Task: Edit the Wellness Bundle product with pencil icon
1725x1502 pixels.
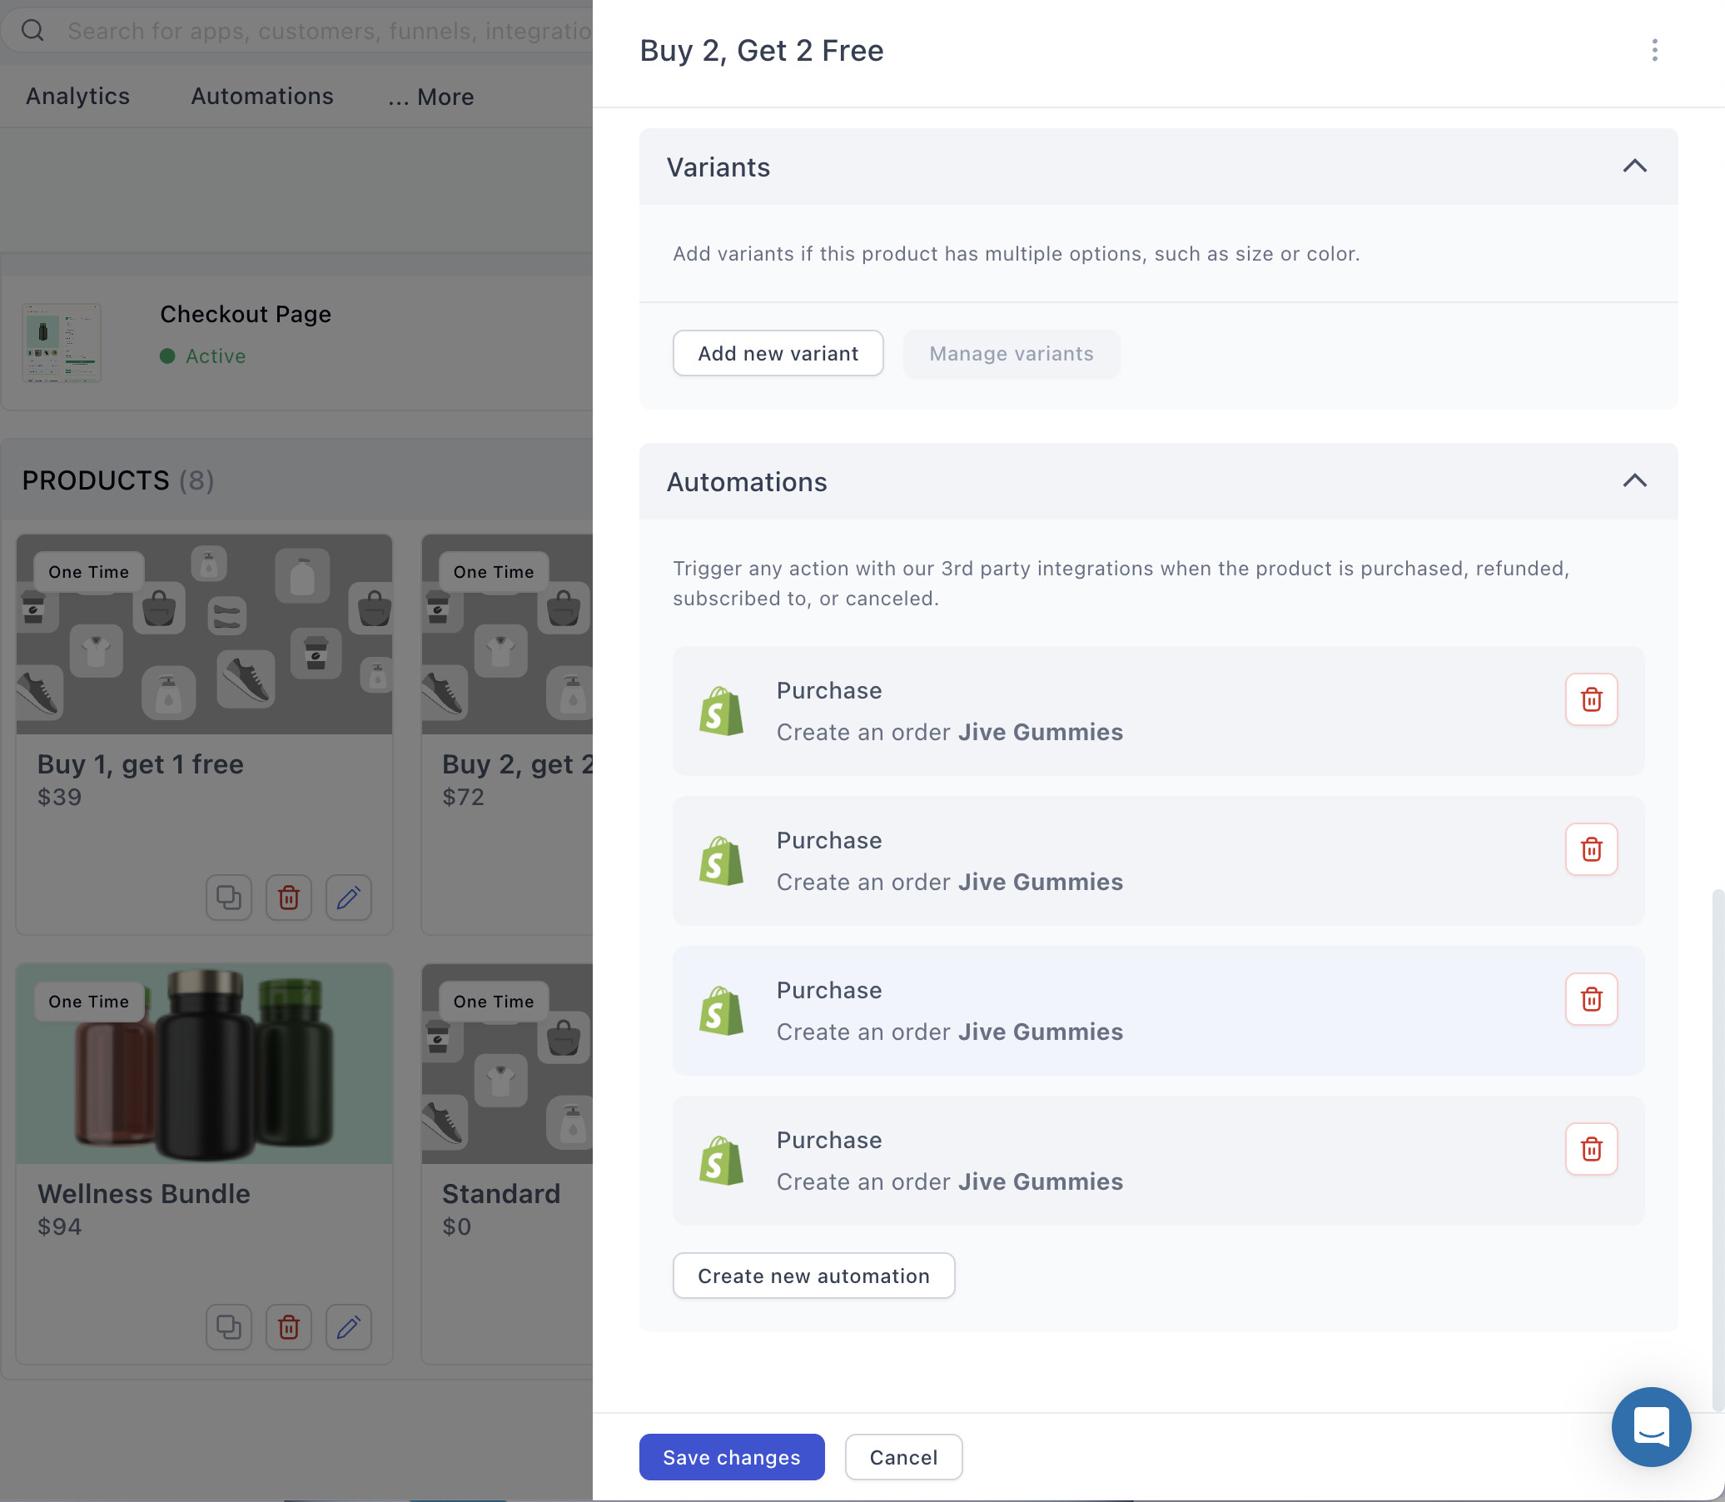Action: 349,1327
